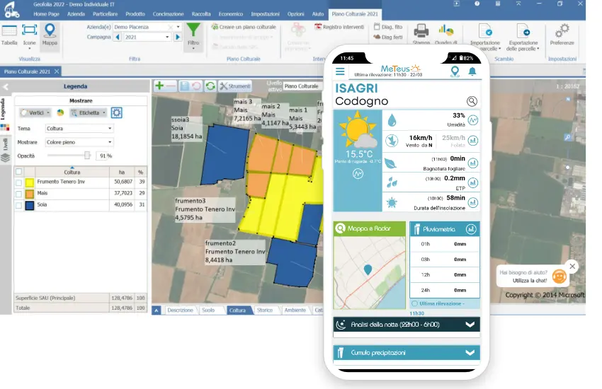Image resolution: width=602 pixels, height=389 pixels.
Task: Click the green plus add-parcel tool
Action: 159,86
